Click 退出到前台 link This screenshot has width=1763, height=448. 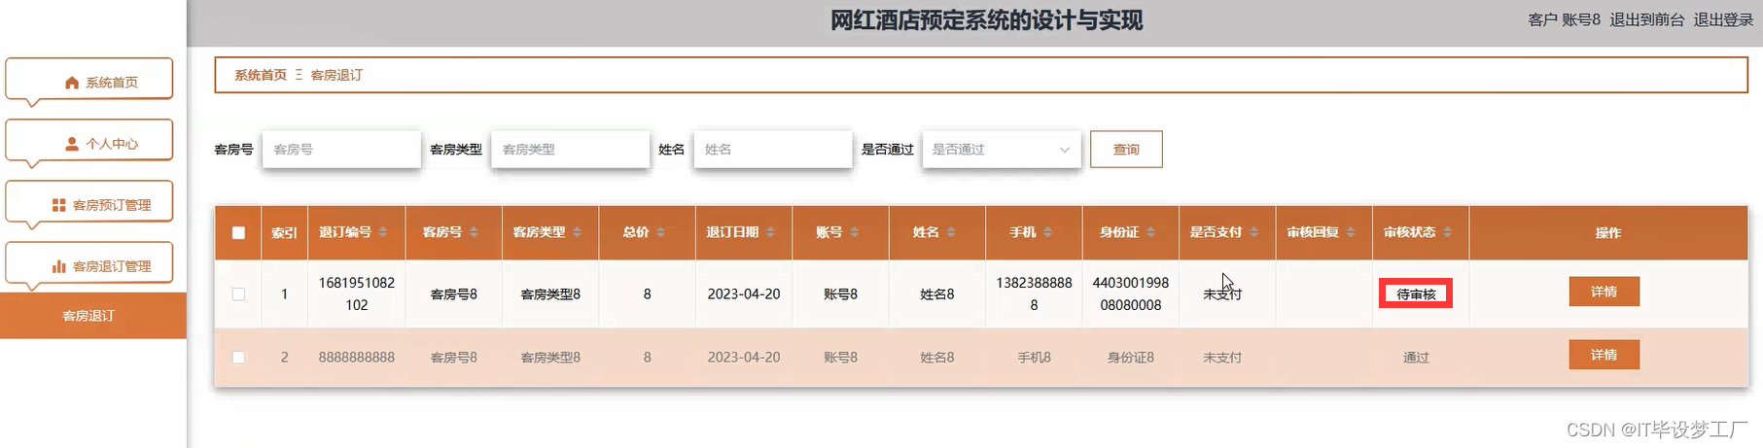click(1646, 19)
